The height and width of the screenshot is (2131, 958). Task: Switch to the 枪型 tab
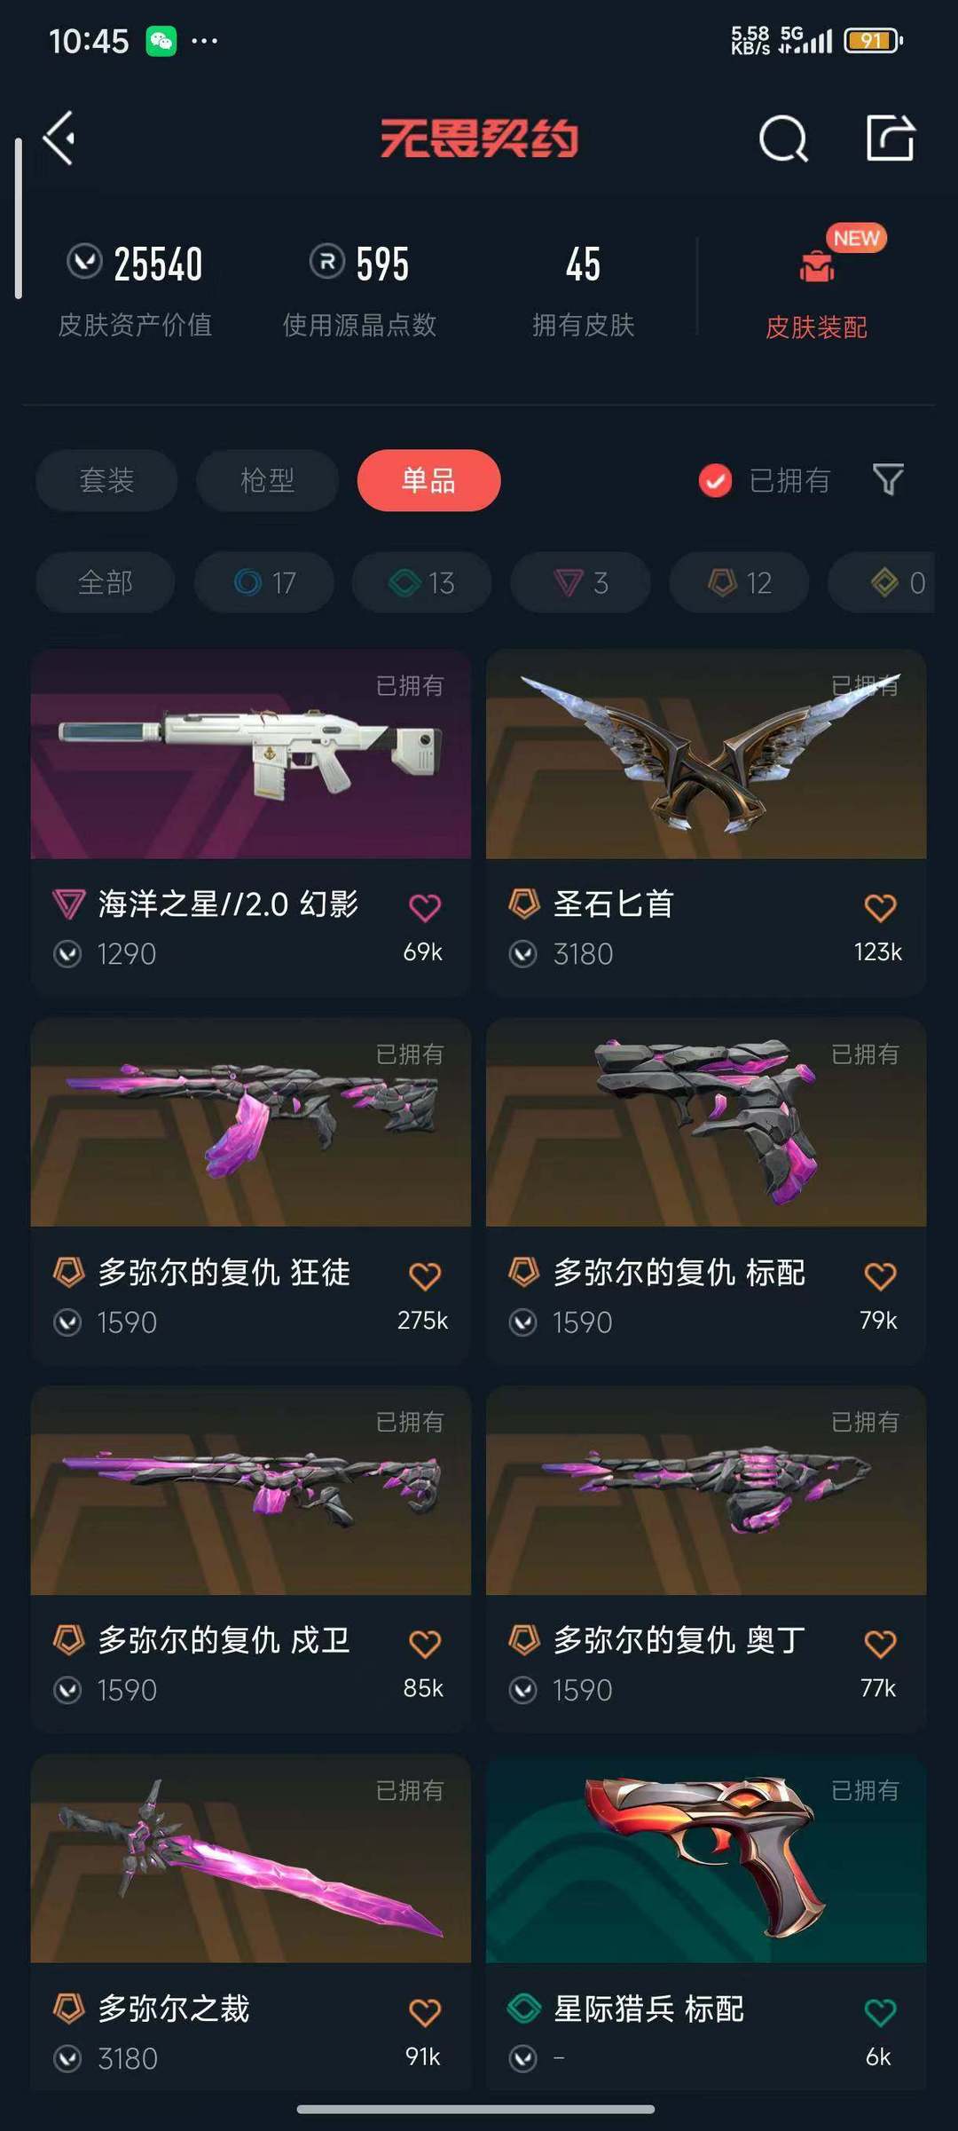tap(267, 480)
